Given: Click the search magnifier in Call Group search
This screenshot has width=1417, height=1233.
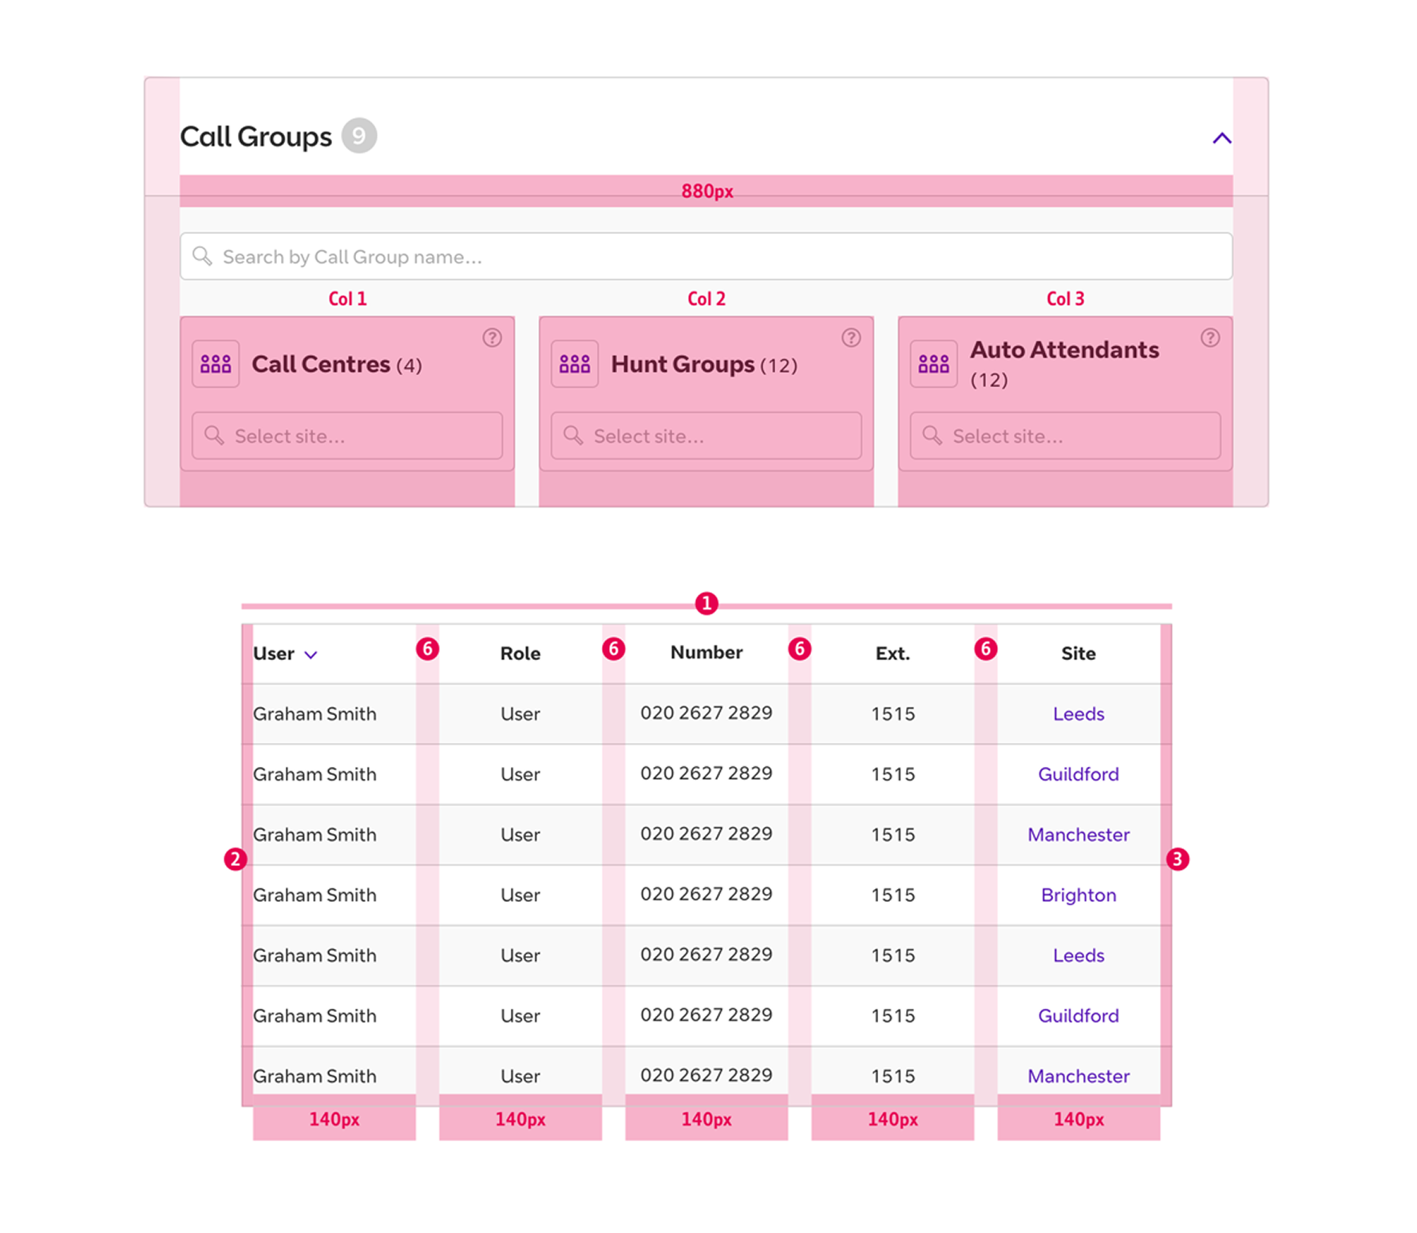Looking at the screenshot, I should tap(203, 256).
